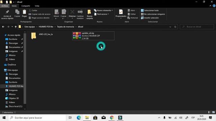Select Cortar in the ribbon
This screenshot has width=216, height=121.
[x=33, y=10]
